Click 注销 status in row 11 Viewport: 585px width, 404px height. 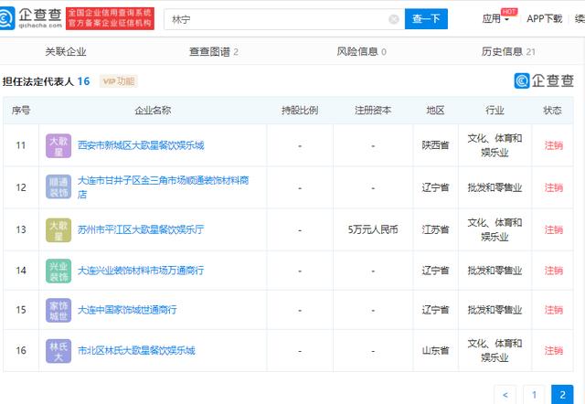pos(554,145)
